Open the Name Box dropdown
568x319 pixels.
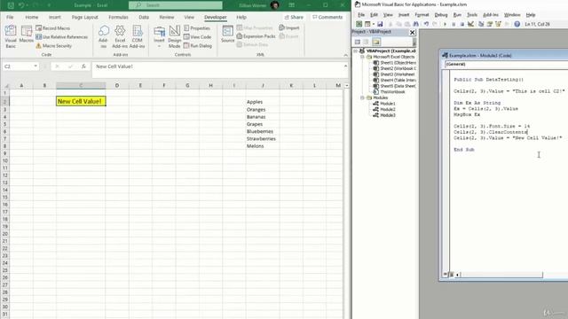[x=35, y=66]
